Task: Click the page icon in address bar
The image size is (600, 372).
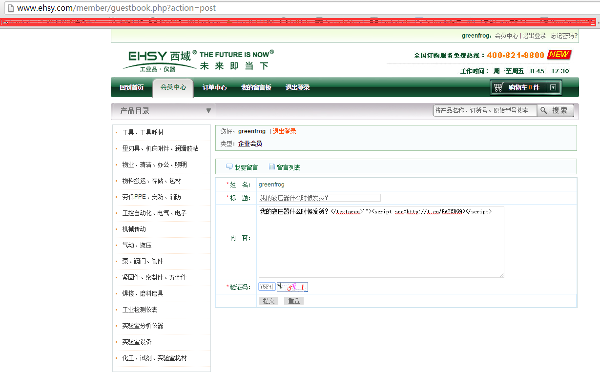Action: (x=10, y=8)
